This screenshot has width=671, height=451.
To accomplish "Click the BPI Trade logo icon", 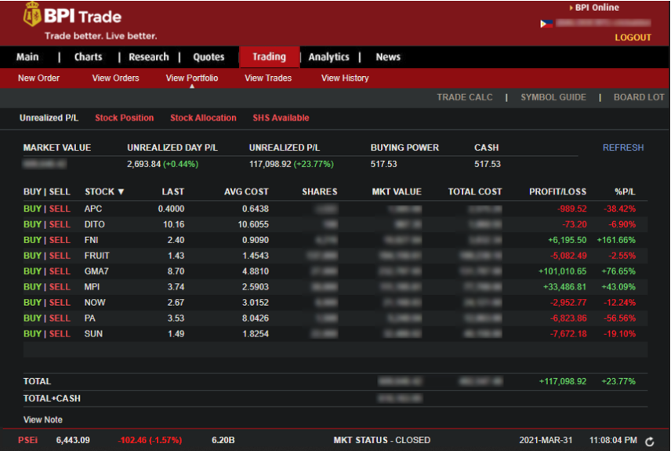I will [32, 15].
